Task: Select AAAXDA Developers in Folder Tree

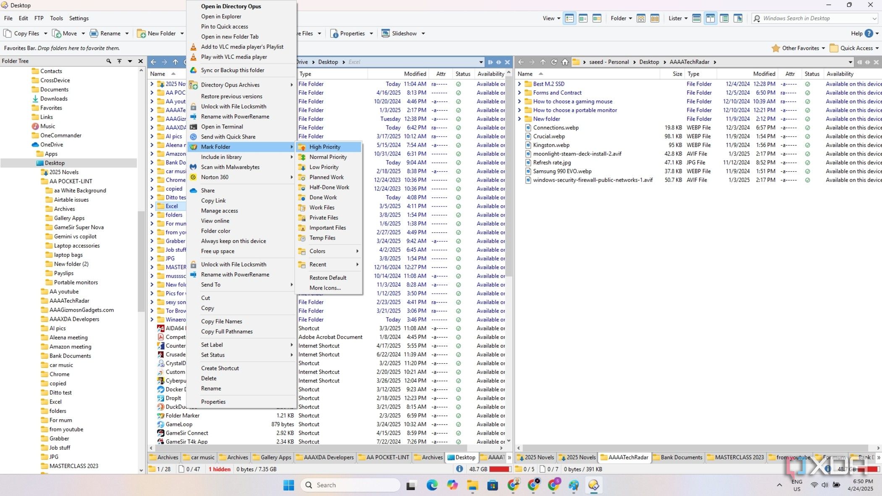Action: 74,319
